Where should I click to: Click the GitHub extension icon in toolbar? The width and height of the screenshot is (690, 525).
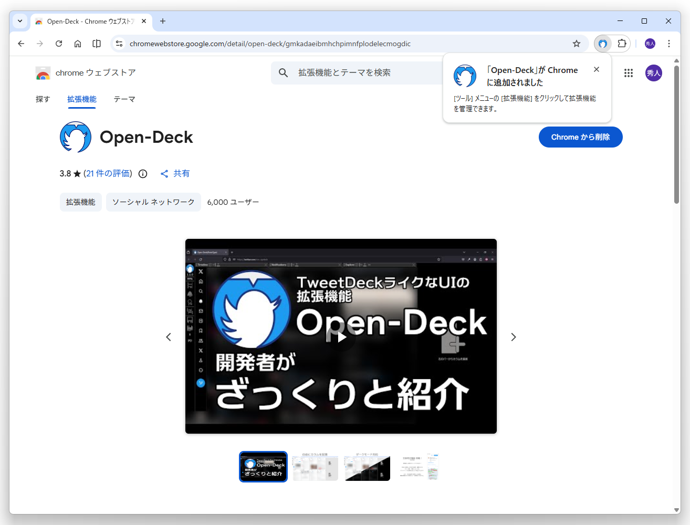click(602, 44)
